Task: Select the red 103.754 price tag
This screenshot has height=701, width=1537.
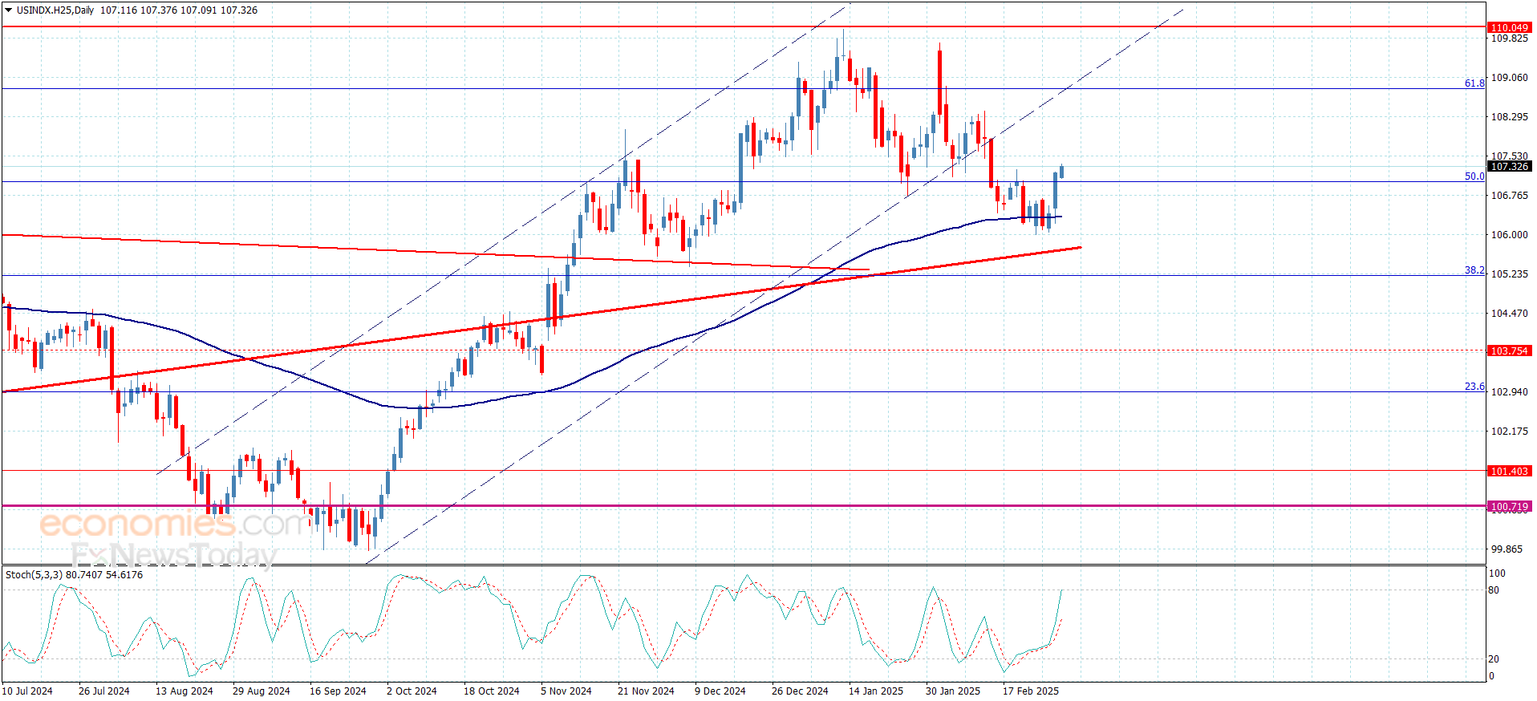Action: [1509, 350]
